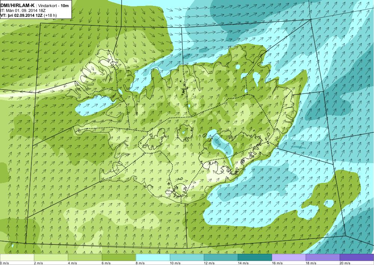Select the 20 m/s deep purple legend swatch

pos(357,258)
